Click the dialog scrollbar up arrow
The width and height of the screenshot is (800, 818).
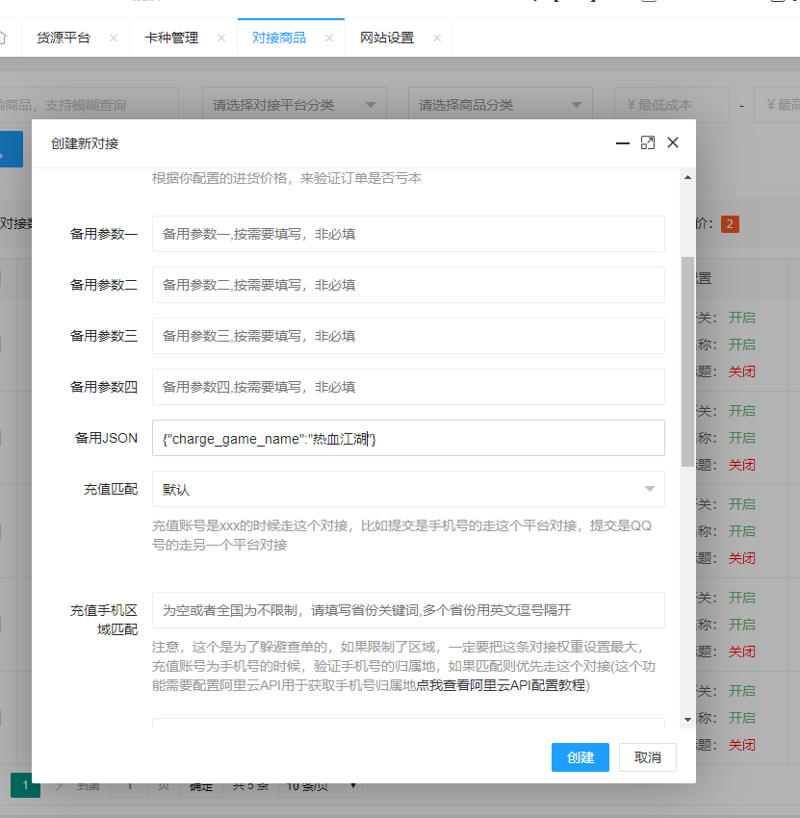pyautogui.click(x=687, y=177)
